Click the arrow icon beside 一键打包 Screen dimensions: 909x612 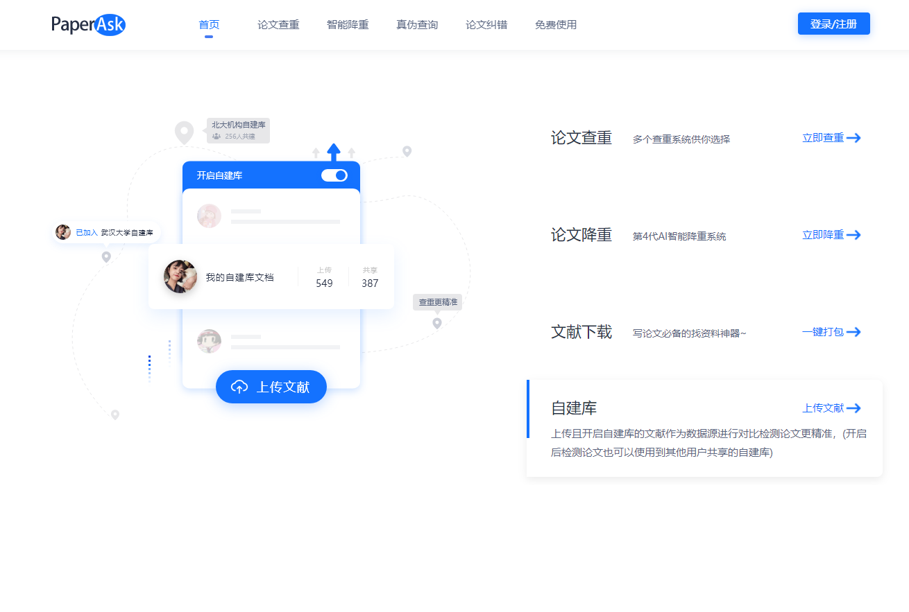coord(853,332)
